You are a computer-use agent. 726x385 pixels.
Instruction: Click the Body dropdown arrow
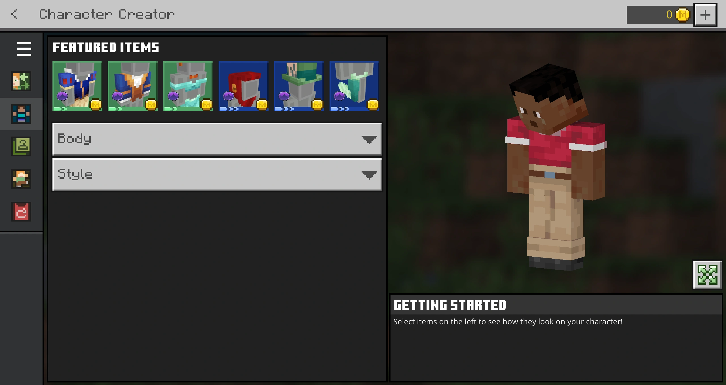369,139
